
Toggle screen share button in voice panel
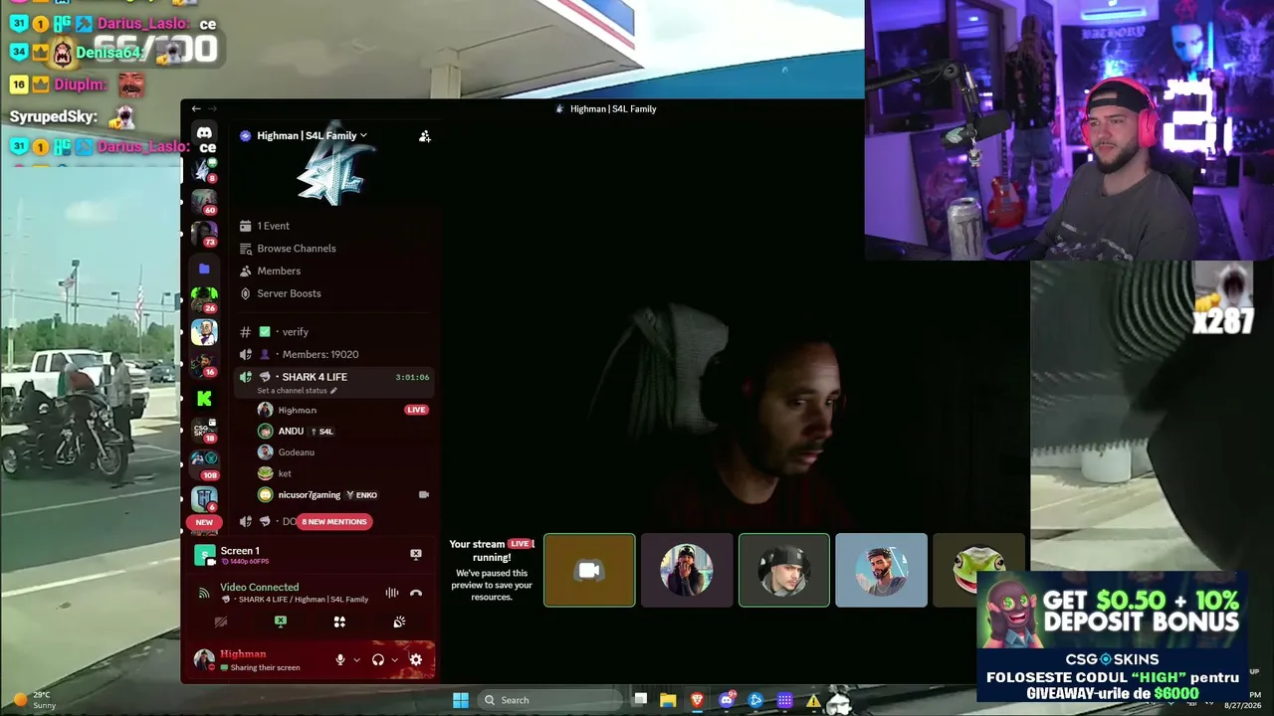[281, 622]
